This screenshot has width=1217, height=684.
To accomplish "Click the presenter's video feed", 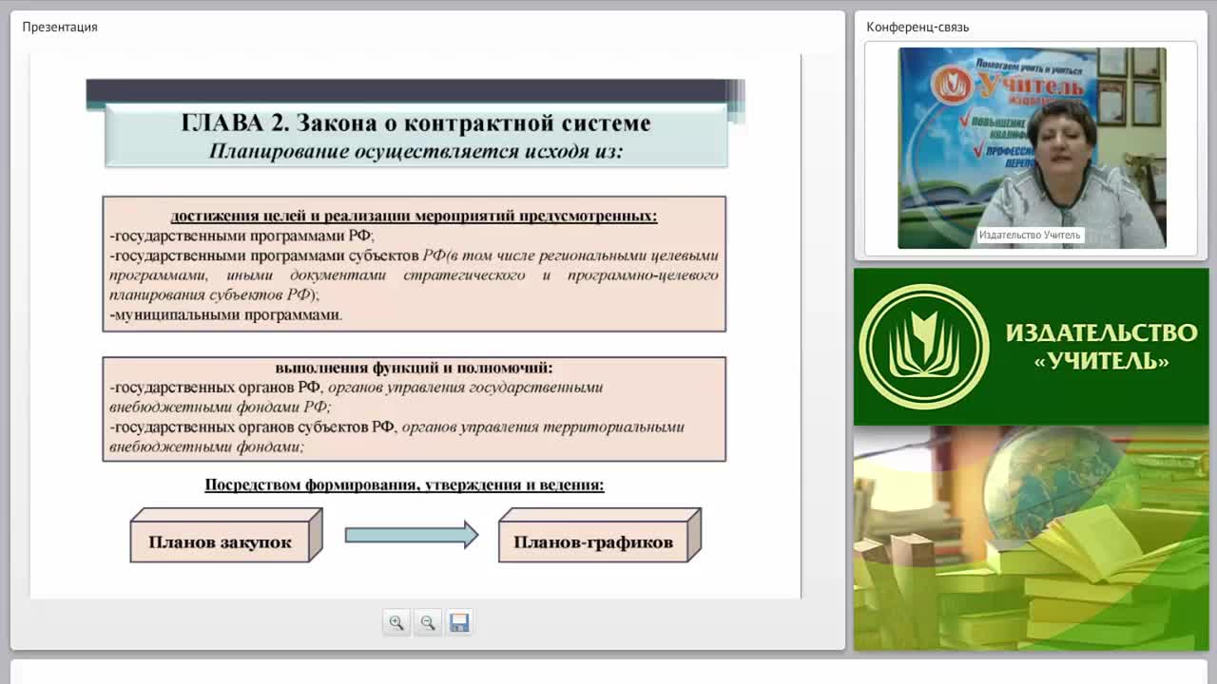I will tap(1032, 148).
